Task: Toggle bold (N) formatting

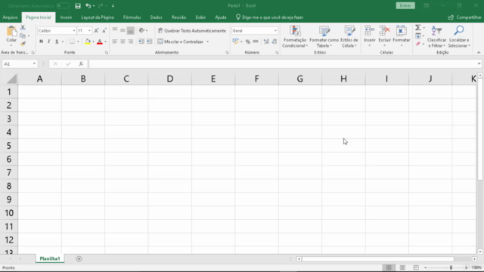Action: coord(41,42)
